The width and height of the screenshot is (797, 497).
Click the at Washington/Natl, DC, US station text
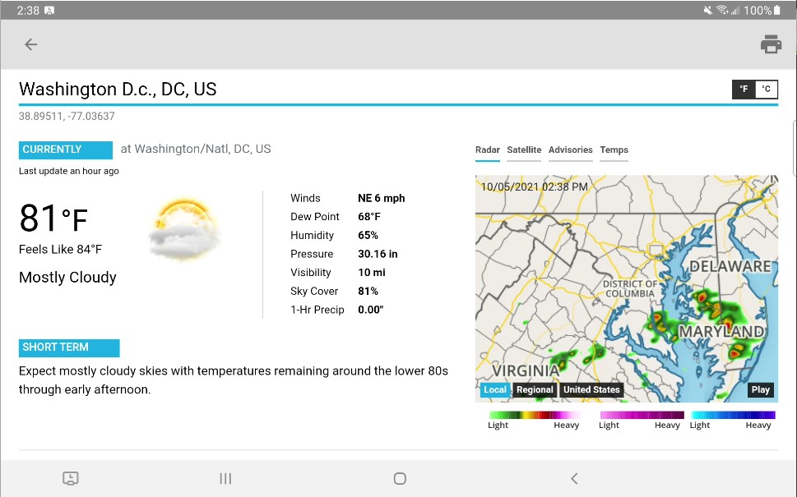click(x=196, y=150)
